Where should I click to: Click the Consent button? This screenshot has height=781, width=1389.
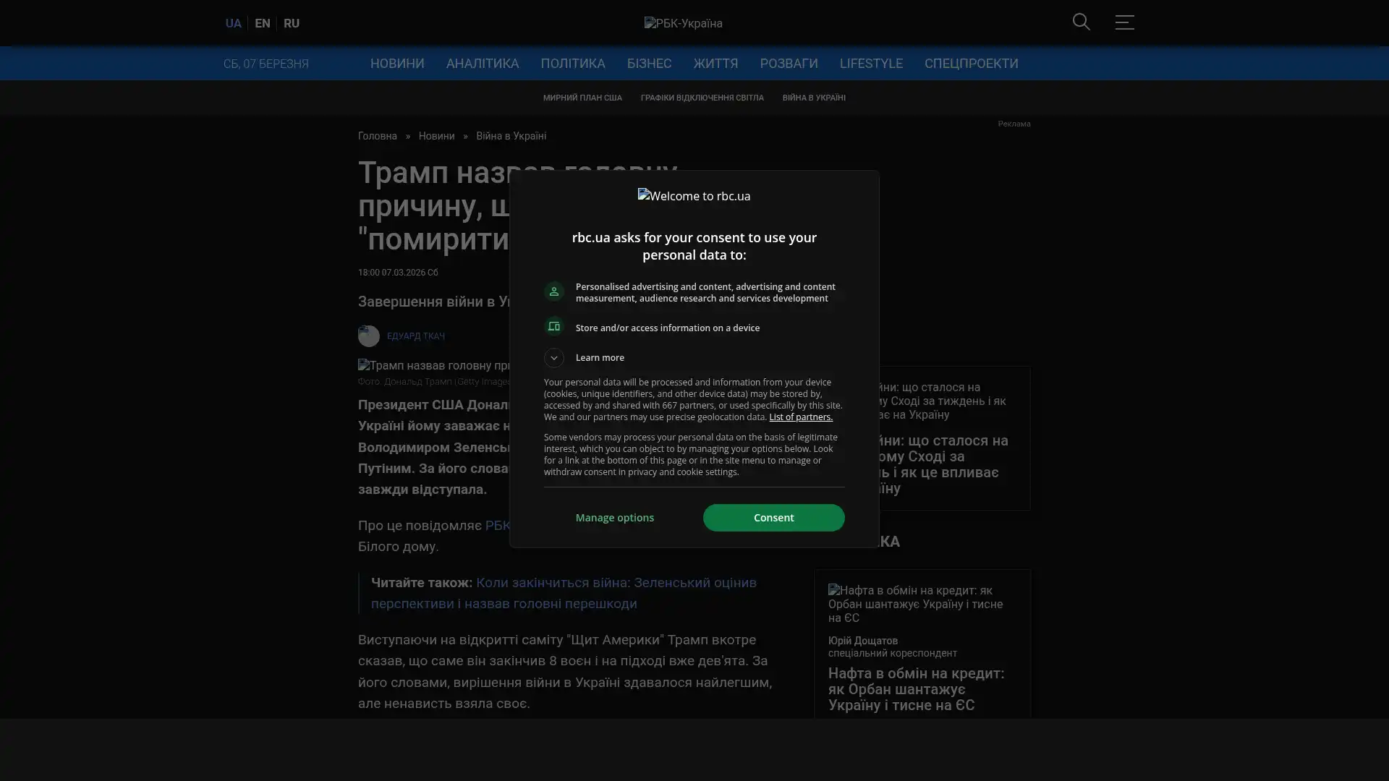[x=773, y=518]
